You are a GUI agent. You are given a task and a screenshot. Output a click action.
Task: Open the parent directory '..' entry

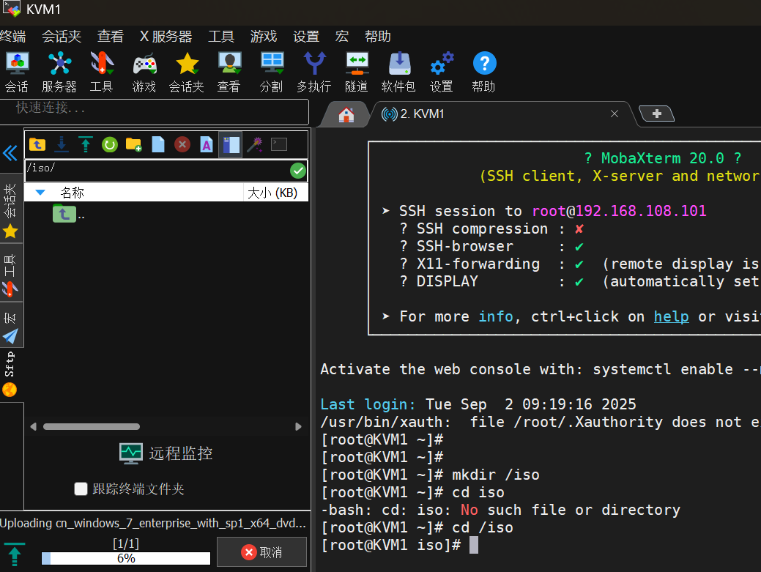point(68,214)
